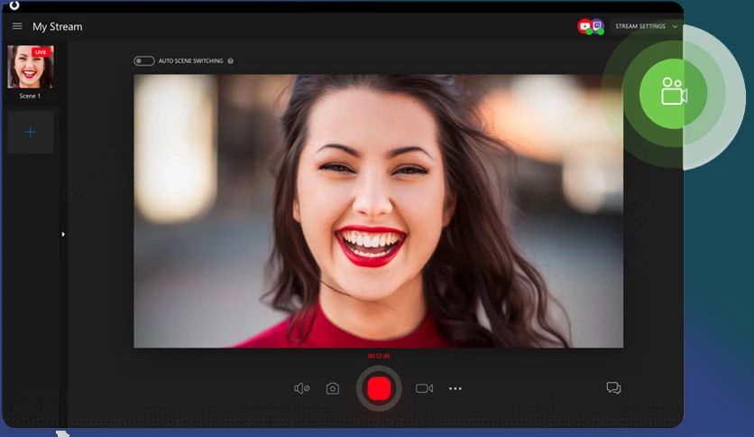
Task: Take a snapshot with the camera icon
Action: [332, 388]
